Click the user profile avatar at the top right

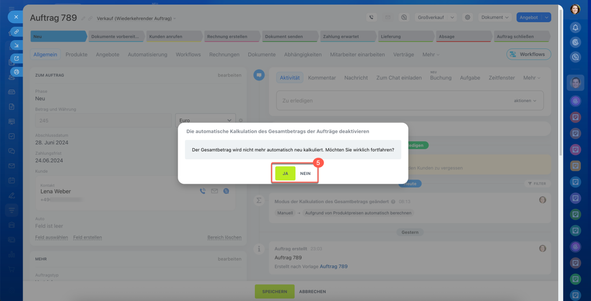pos(575,9)
